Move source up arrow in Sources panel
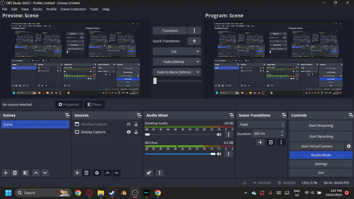 [107, 173]
